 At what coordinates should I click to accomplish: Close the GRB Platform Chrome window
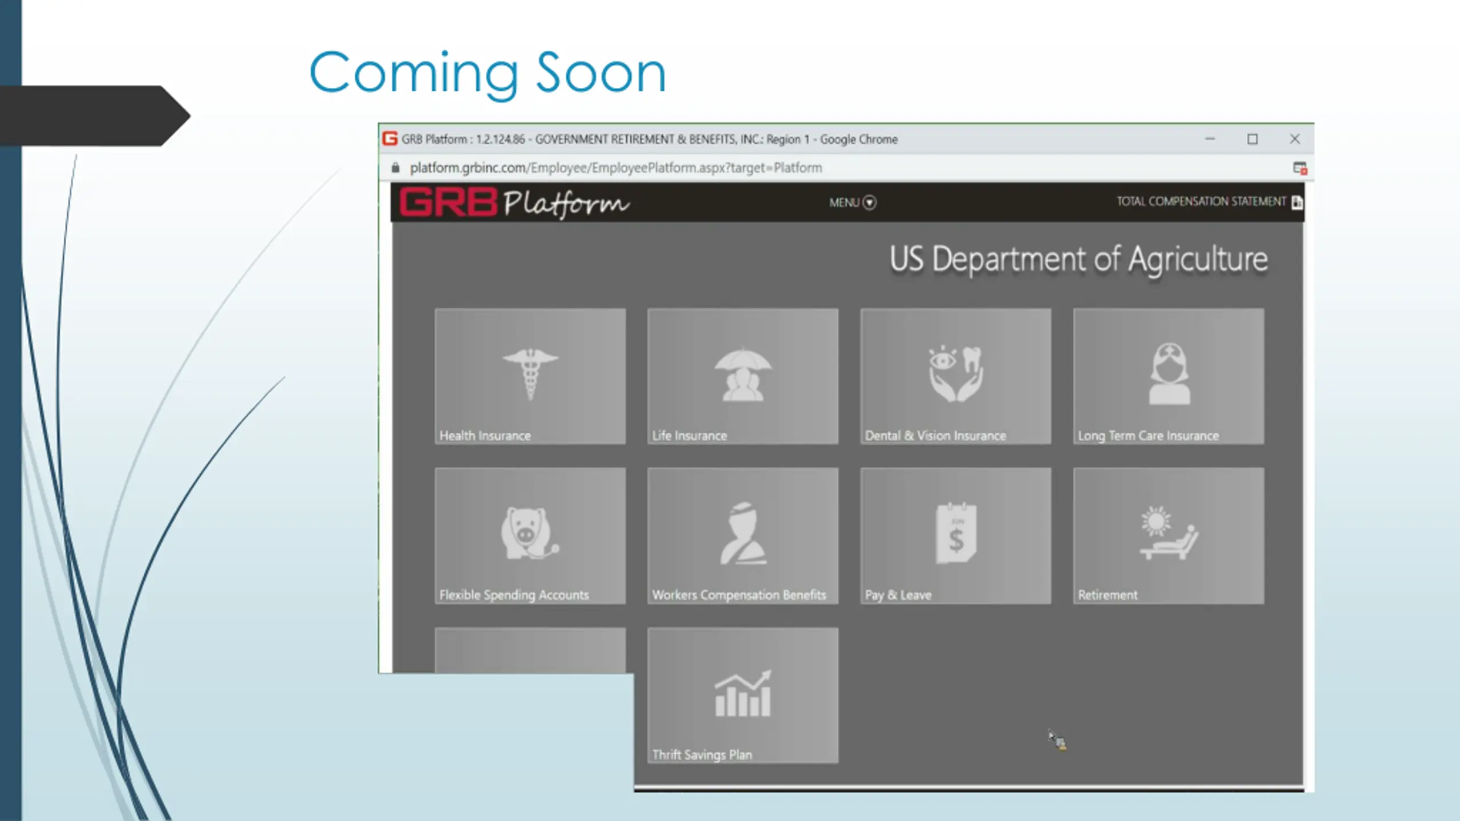(1295, 139)
